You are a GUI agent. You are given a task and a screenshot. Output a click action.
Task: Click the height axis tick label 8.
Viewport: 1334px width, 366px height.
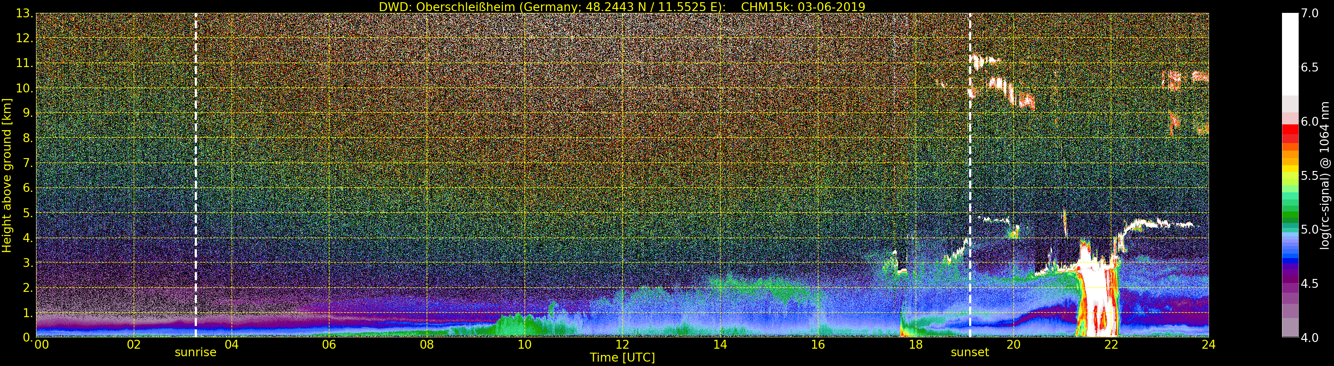coord(28,138)
